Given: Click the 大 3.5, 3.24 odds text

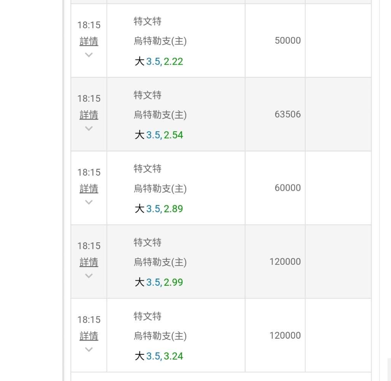Looking at the screenshot, I should click(x=159, y=356).
